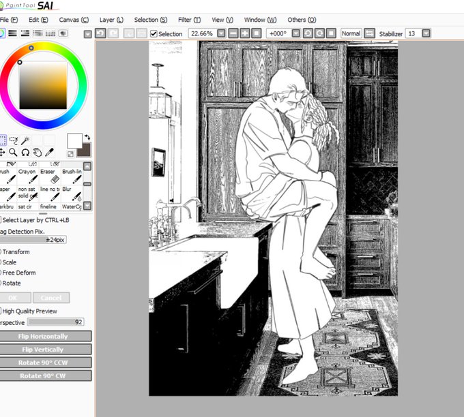Select the Hand pan tool

coord(38,152)
